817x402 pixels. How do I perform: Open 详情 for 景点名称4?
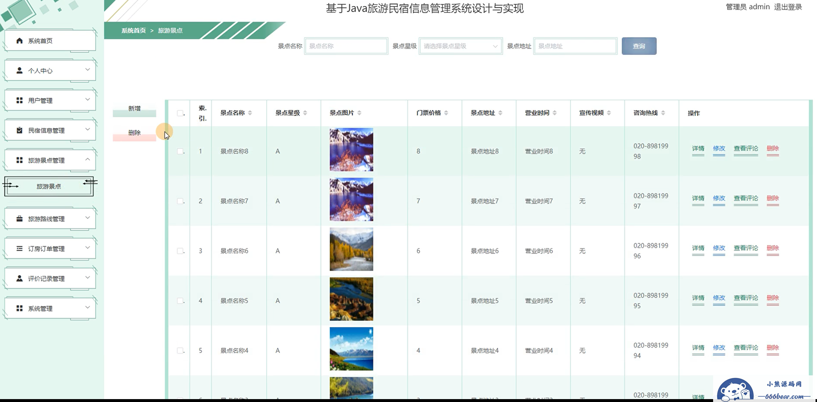[698, 348]
